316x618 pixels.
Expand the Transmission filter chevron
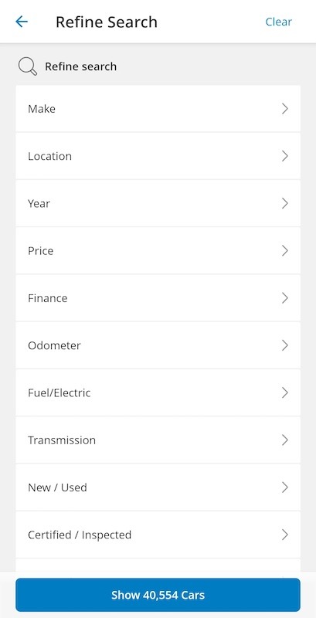point(285,440)
